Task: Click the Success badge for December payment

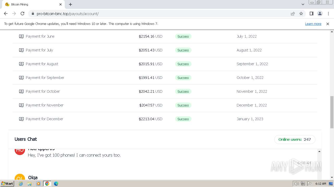Action: pyautogui.click(x=183, y=119)
